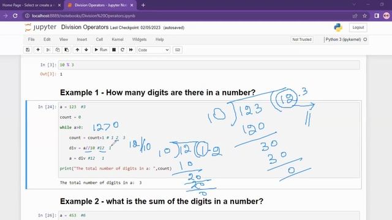Click the kernel idle indicator circle

[365, 39]
